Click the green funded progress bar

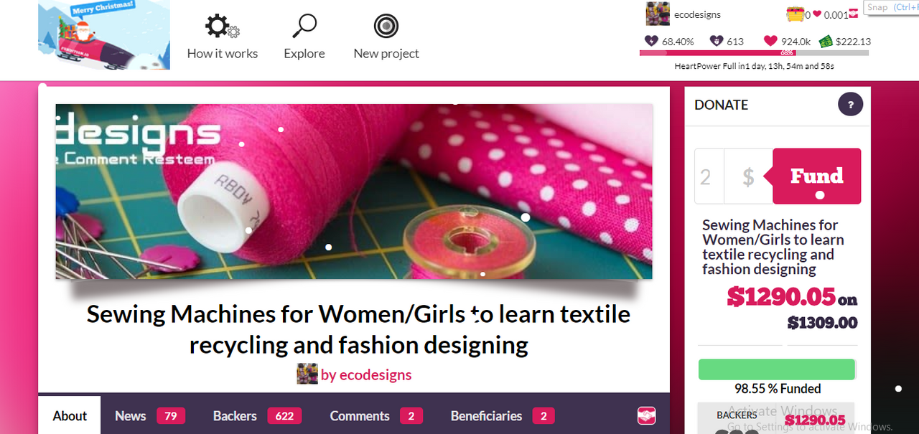click(x=776, y=369)
